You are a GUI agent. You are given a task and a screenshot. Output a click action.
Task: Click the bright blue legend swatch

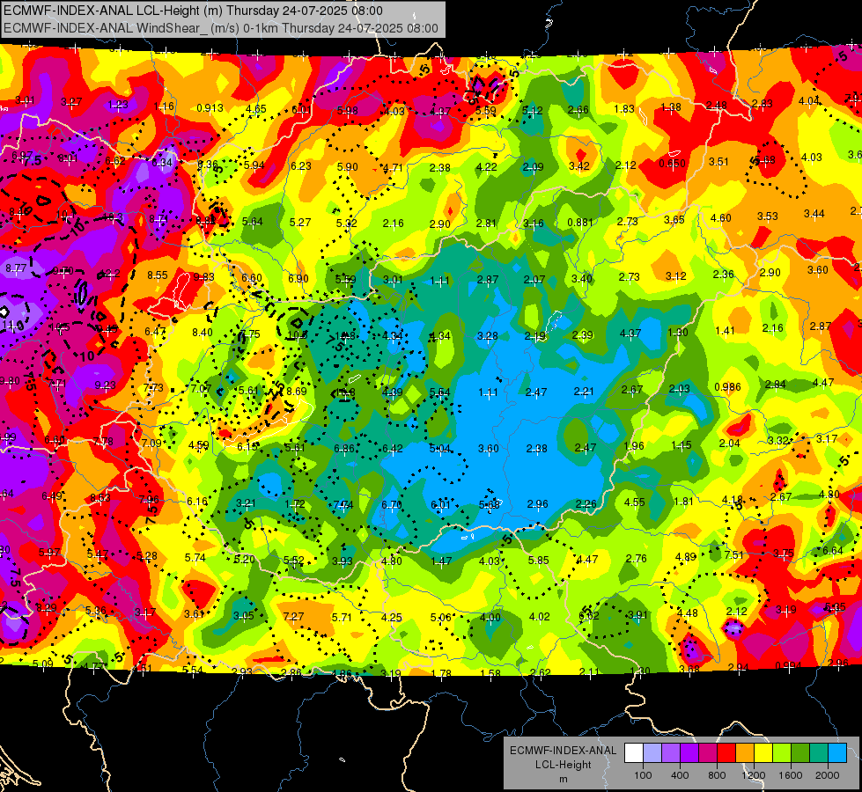point(836,753)
